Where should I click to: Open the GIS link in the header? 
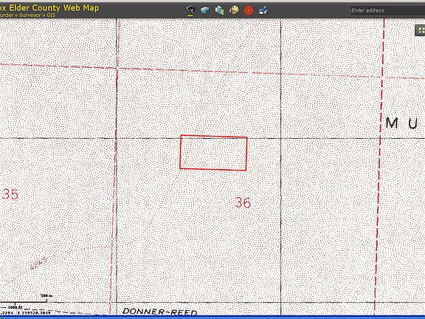[x=51, y=16]
